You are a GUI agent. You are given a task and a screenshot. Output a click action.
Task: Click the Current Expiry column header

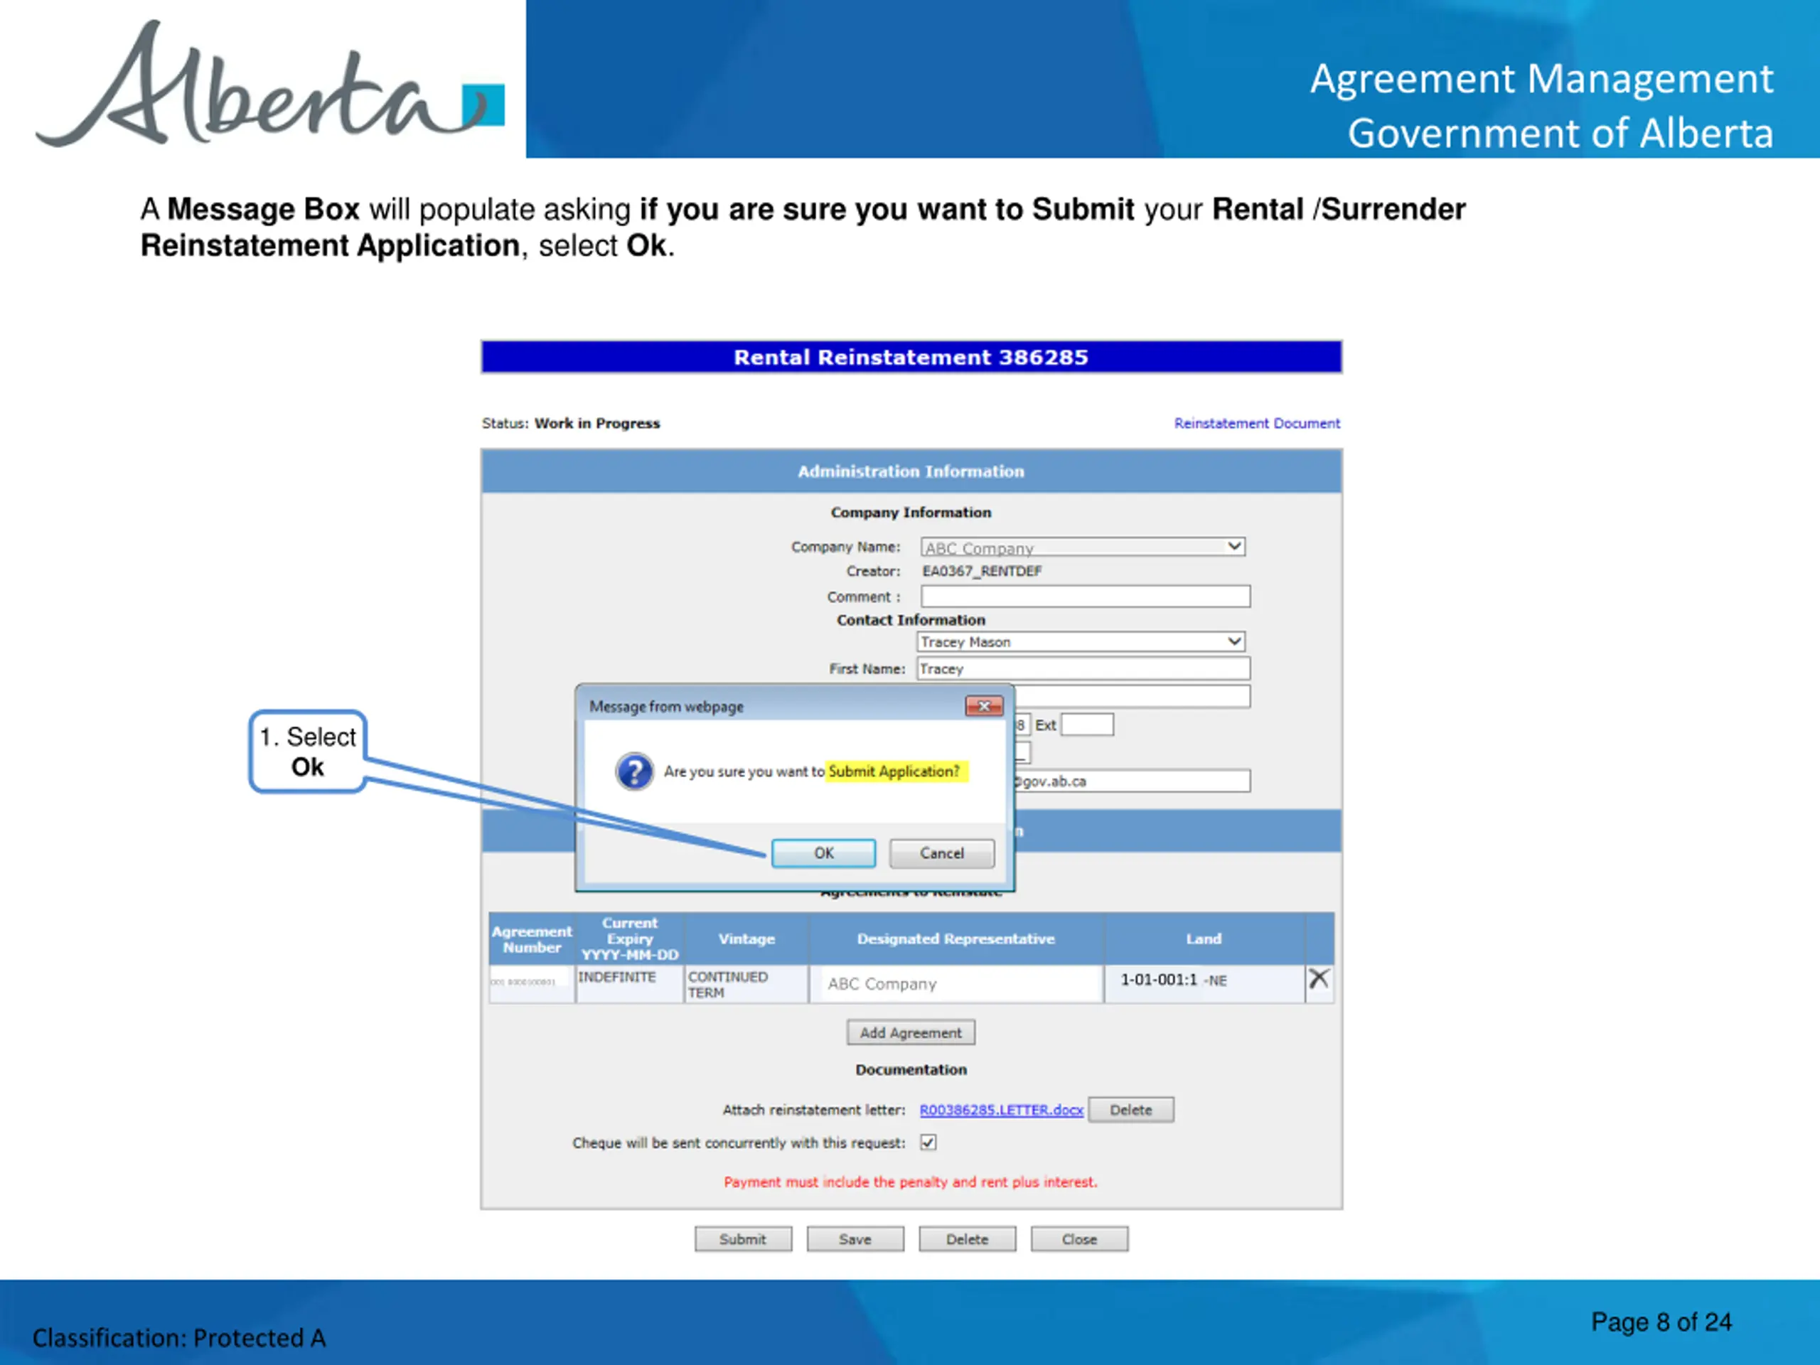point(629,939)
